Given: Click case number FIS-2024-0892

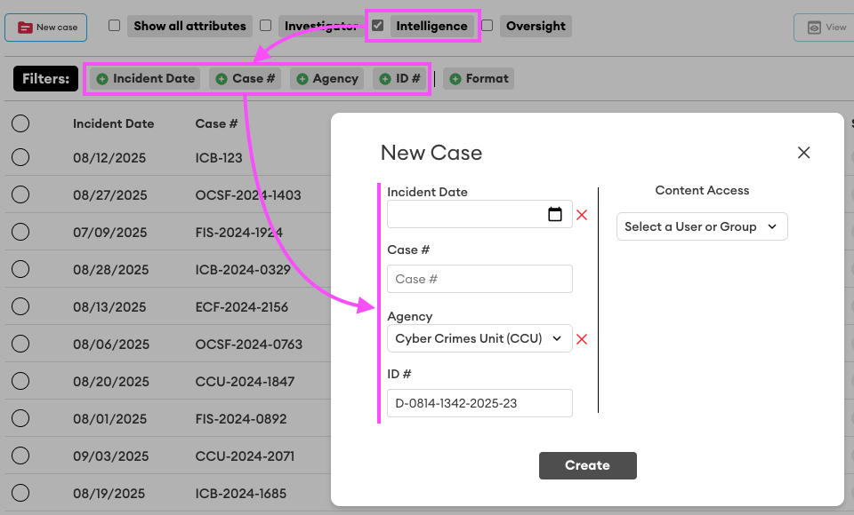Looking at the screenshot, I should (241, 419).
